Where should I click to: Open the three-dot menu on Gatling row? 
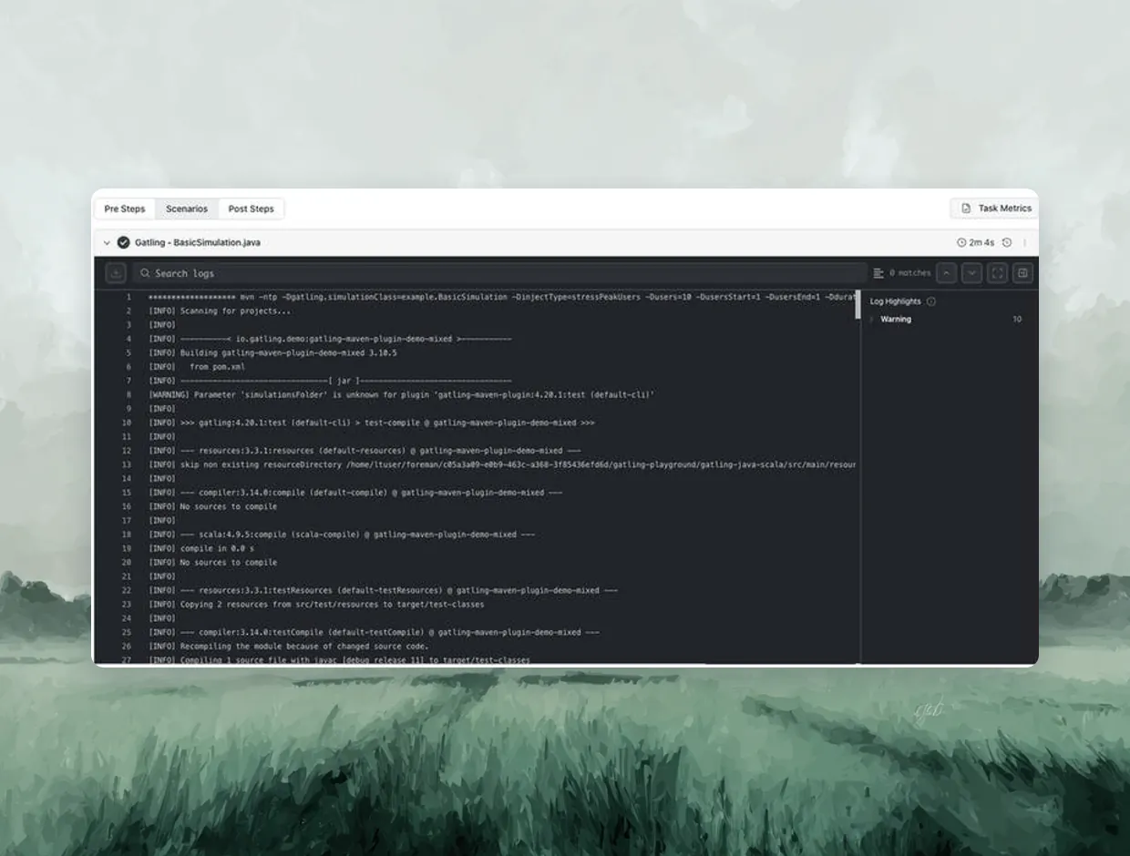click(1025, 243)
